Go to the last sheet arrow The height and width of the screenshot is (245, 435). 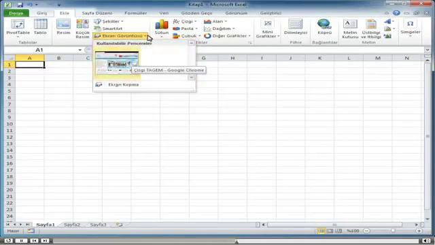[27, 225]
